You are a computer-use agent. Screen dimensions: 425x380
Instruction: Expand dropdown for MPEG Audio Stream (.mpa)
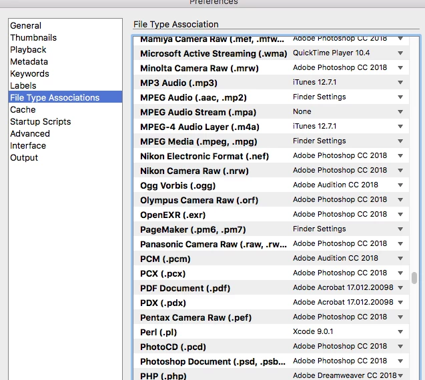tap(400, 111)
